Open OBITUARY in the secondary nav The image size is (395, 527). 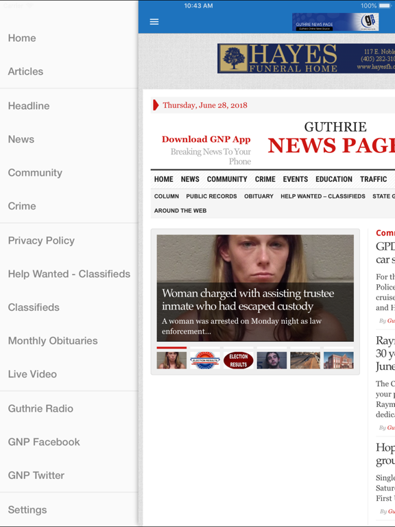click(259, 196)
